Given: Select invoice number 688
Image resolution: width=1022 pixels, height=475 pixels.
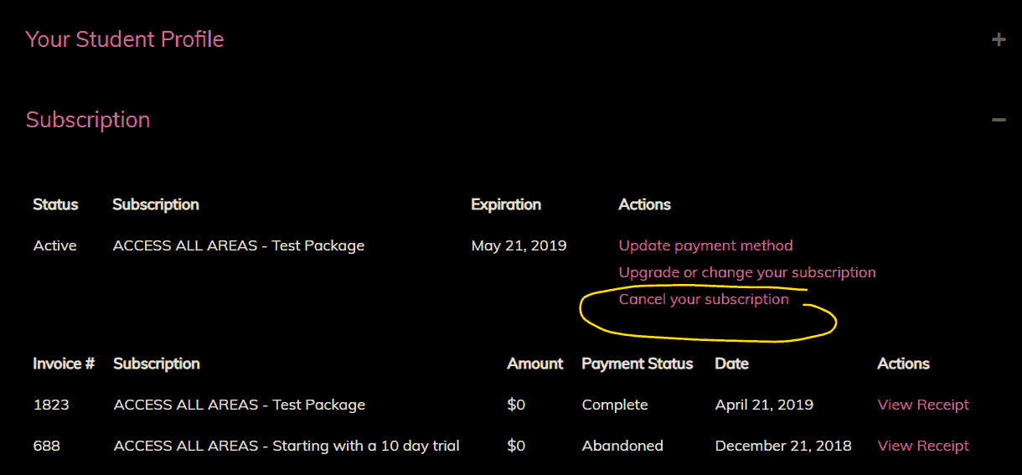Looking at the screenshot, I should (x=47, y=446).
